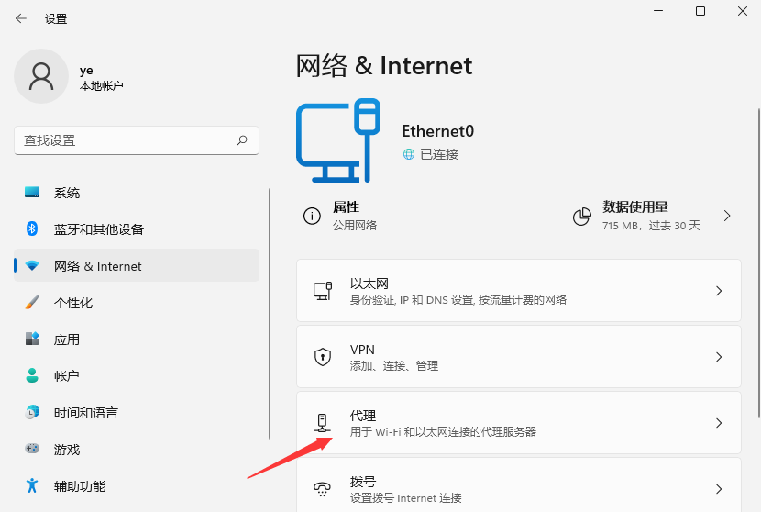Click the globe clock icon for 时间和语言
The image size is (761, 512).
click(x=32, y=412)
